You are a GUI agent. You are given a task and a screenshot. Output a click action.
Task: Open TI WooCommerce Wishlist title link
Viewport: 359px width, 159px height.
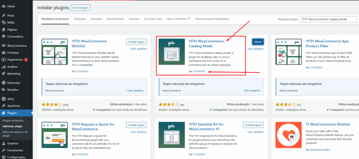[x=328, y=124]
